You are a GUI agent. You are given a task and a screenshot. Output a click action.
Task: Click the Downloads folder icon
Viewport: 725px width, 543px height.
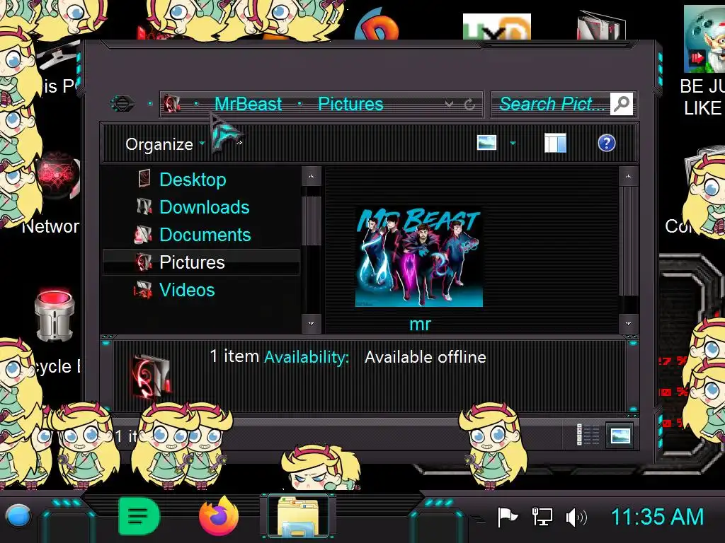[144, 206]
